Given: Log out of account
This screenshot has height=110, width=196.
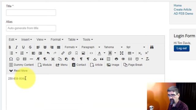Looking at the screenshot, I should 182,48.
